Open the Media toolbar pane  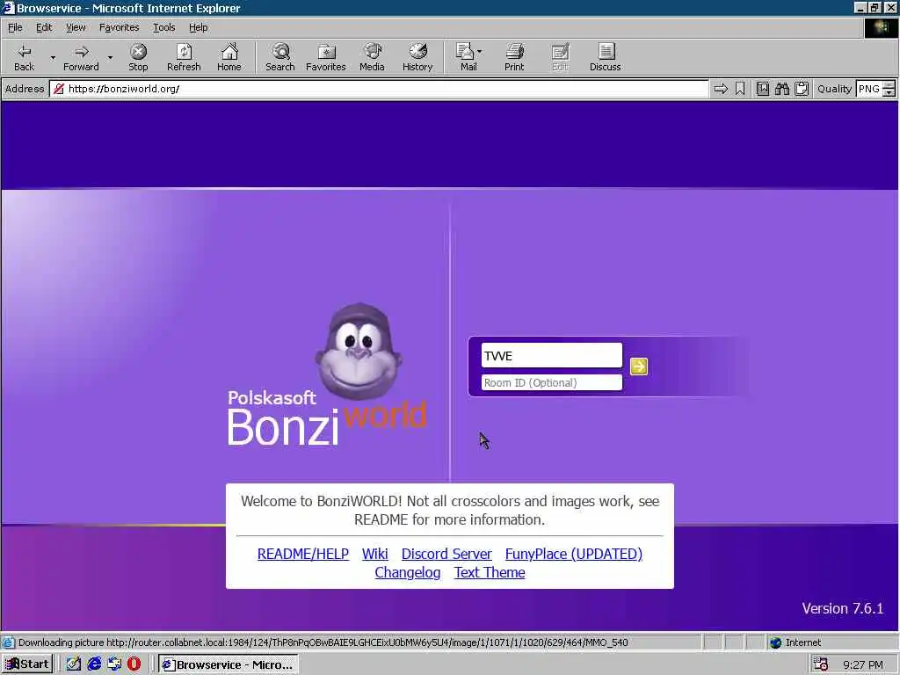point(372,57)
